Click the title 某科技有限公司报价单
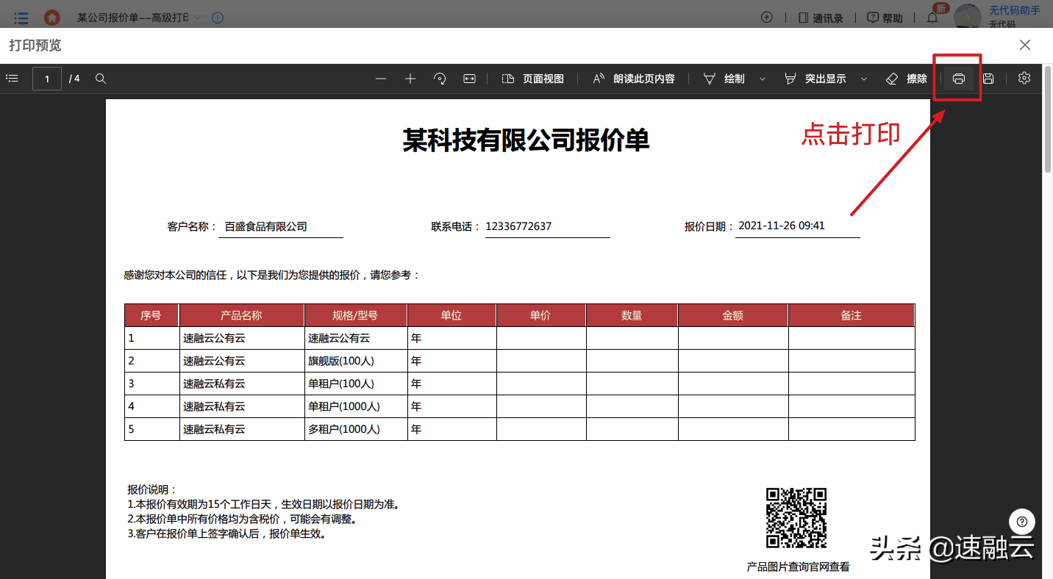Screen dimensions: 1053x579 (526, 140)
